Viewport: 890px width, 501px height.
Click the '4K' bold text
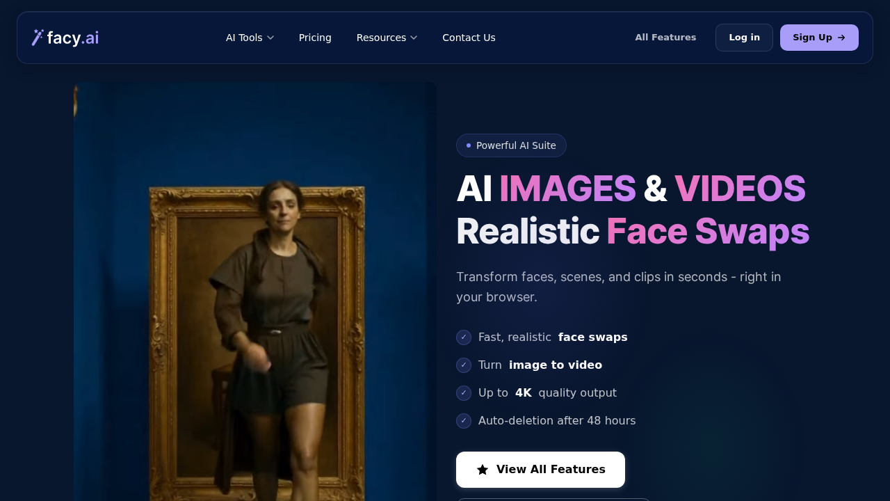pos(524,393)
